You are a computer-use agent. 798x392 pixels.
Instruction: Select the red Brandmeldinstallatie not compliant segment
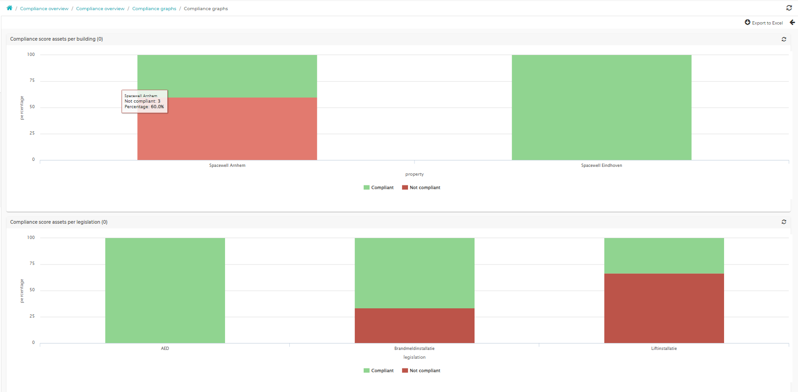click(x=414, y=326)
